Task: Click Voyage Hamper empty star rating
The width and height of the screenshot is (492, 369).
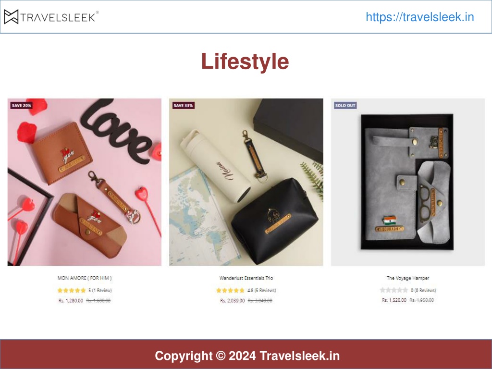Action: 394,290
